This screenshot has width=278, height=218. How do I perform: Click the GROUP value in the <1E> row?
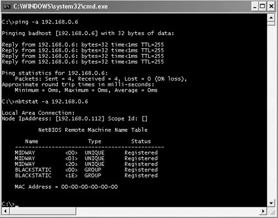pos(93,176)
